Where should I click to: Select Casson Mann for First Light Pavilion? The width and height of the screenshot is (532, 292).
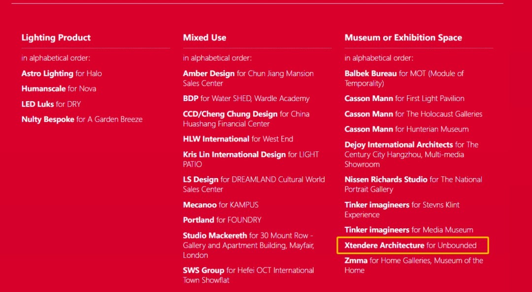[x=404, y=99]
